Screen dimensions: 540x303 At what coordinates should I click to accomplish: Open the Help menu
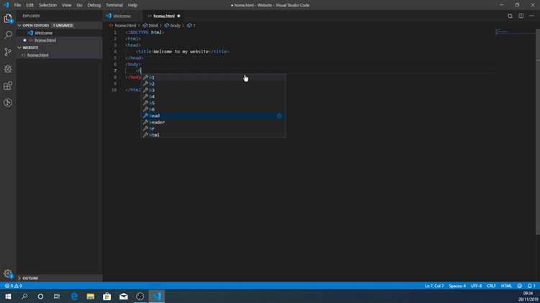pos(132,5)
